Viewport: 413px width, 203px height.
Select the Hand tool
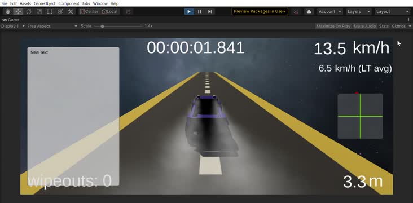(8, 12)
